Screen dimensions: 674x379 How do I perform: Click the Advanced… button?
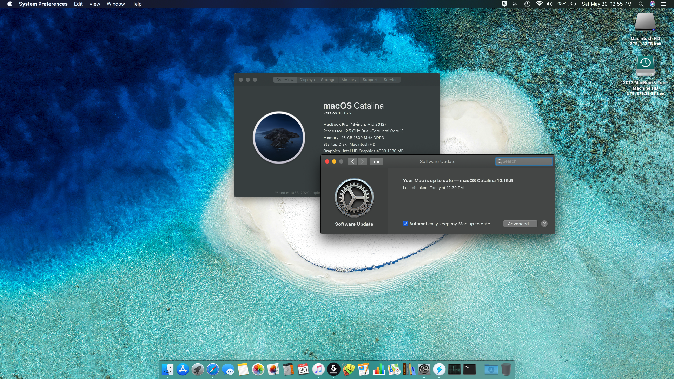click(x=520, y=224)
